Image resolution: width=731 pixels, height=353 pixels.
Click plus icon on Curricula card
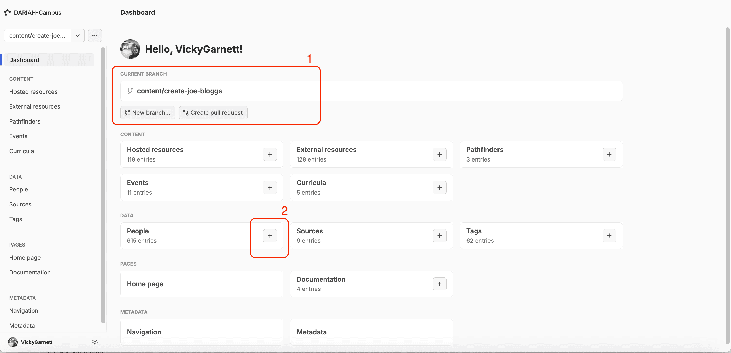[x=439, y=187]
